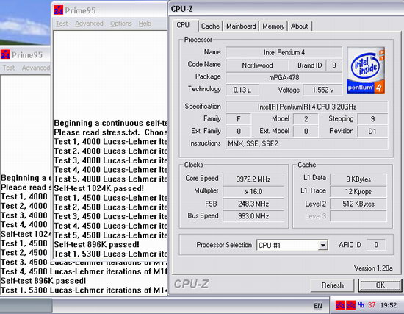Click 'Please read stress.txt' line in front Prime95

click(110, 132)
